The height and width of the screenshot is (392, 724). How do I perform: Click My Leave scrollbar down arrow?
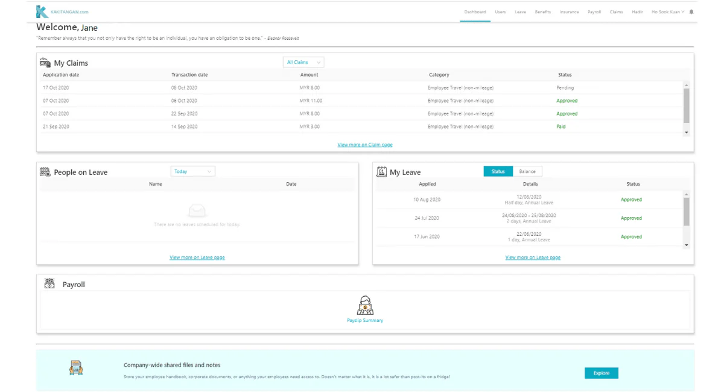[x=687, y=245]
